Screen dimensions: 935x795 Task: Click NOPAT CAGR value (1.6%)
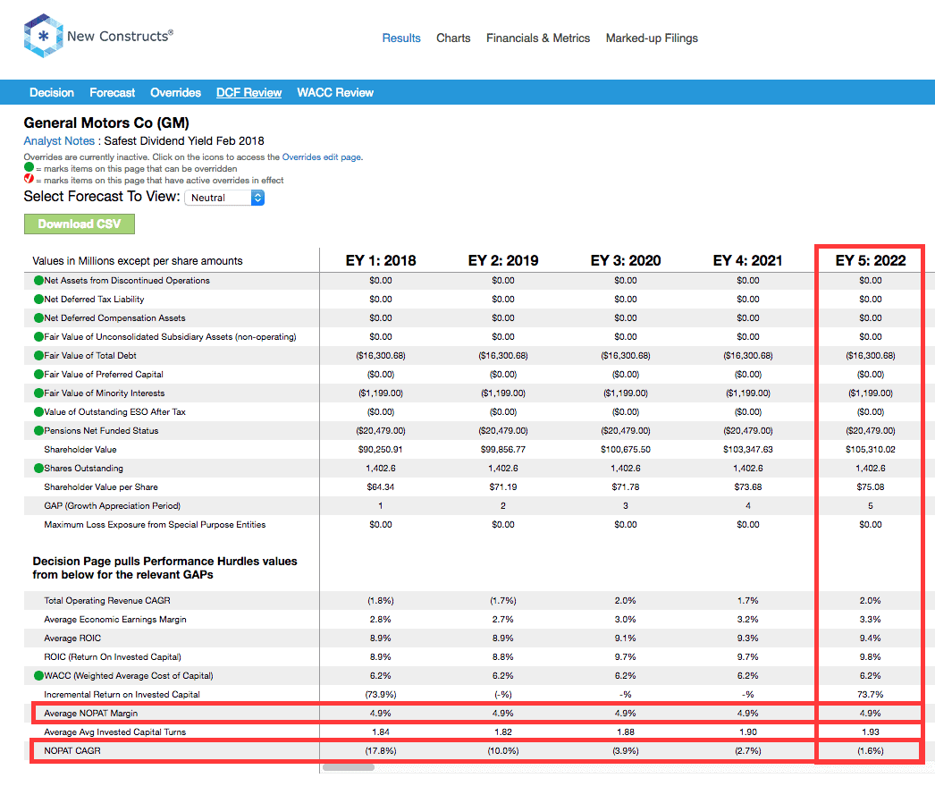pos(871,751)
